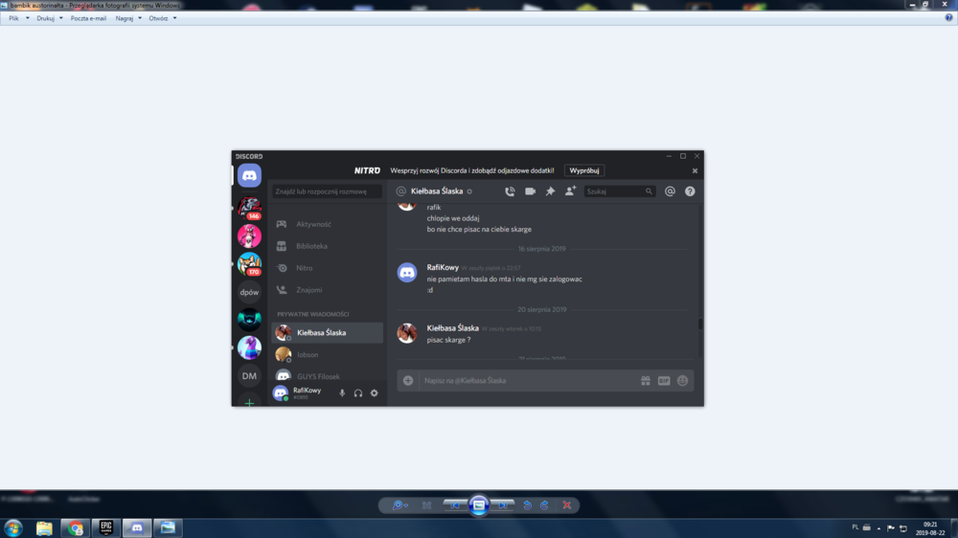Open the pink bunny avatar server
Image resolution: width=958 pixels, height=538 pixels.
point(249,235)
